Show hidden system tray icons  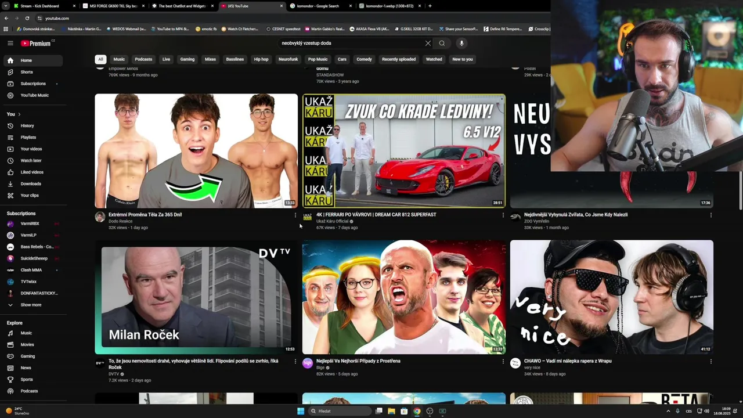668,411
